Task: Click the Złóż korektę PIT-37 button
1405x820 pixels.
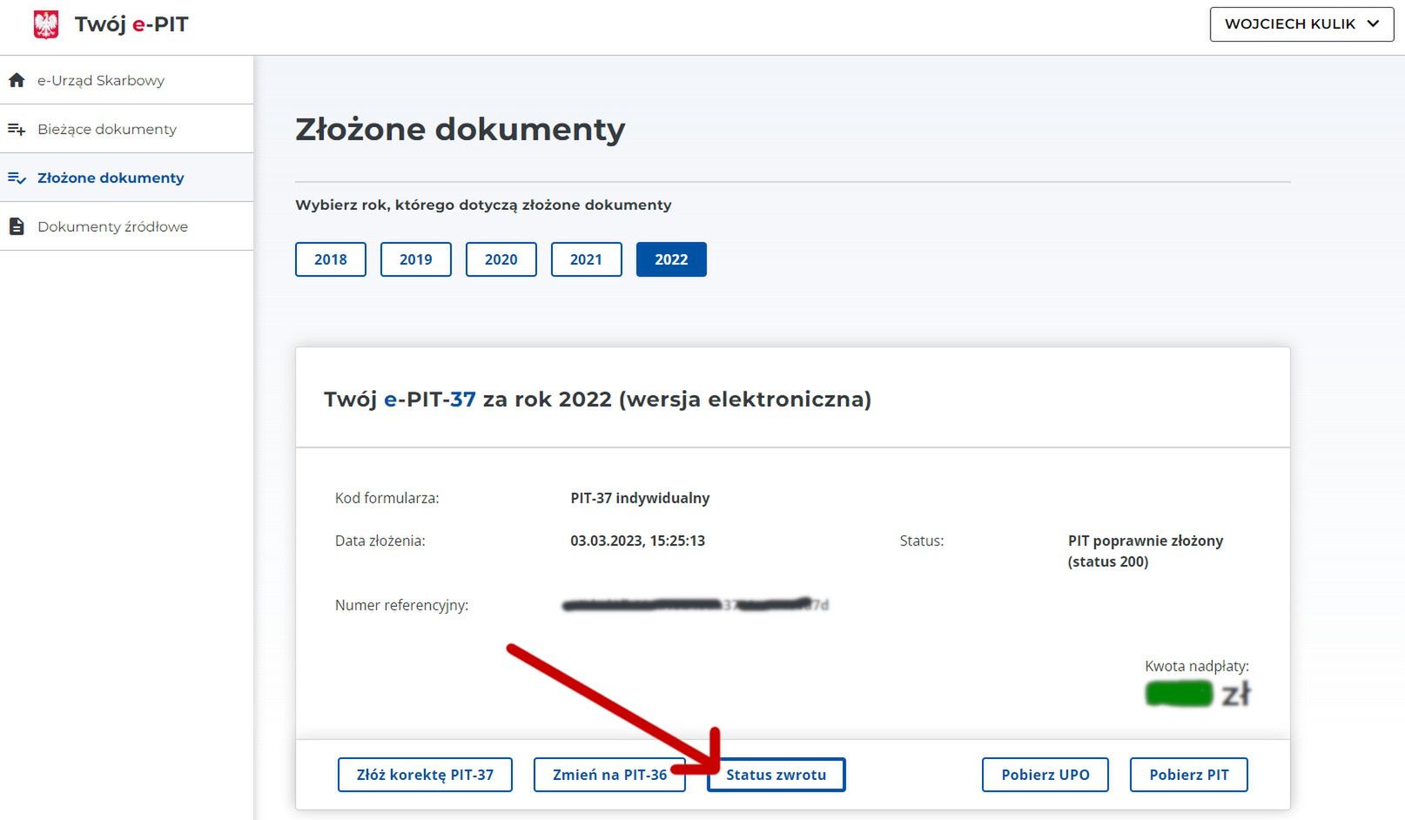Action: click(424, 774)
